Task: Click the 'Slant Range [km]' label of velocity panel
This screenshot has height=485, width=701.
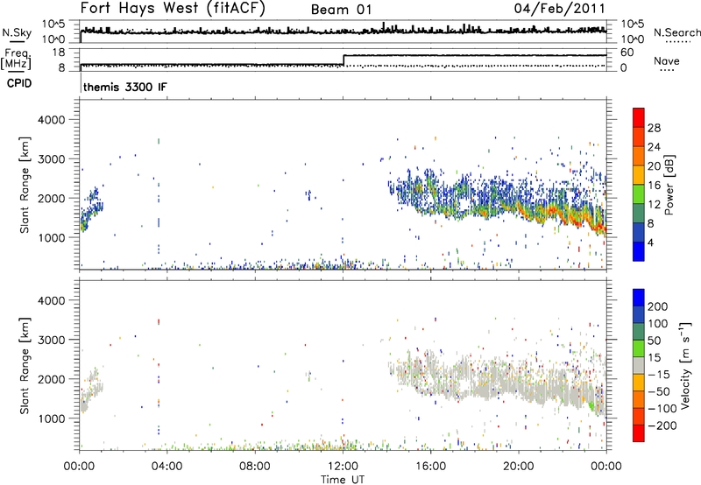Action: [x=25, y=365]
